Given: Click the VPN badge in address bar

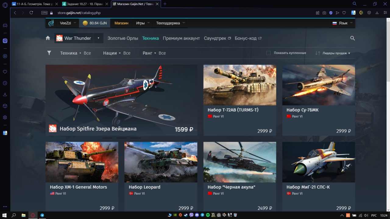Looking at the screenshot, I should tap(44, 13).
